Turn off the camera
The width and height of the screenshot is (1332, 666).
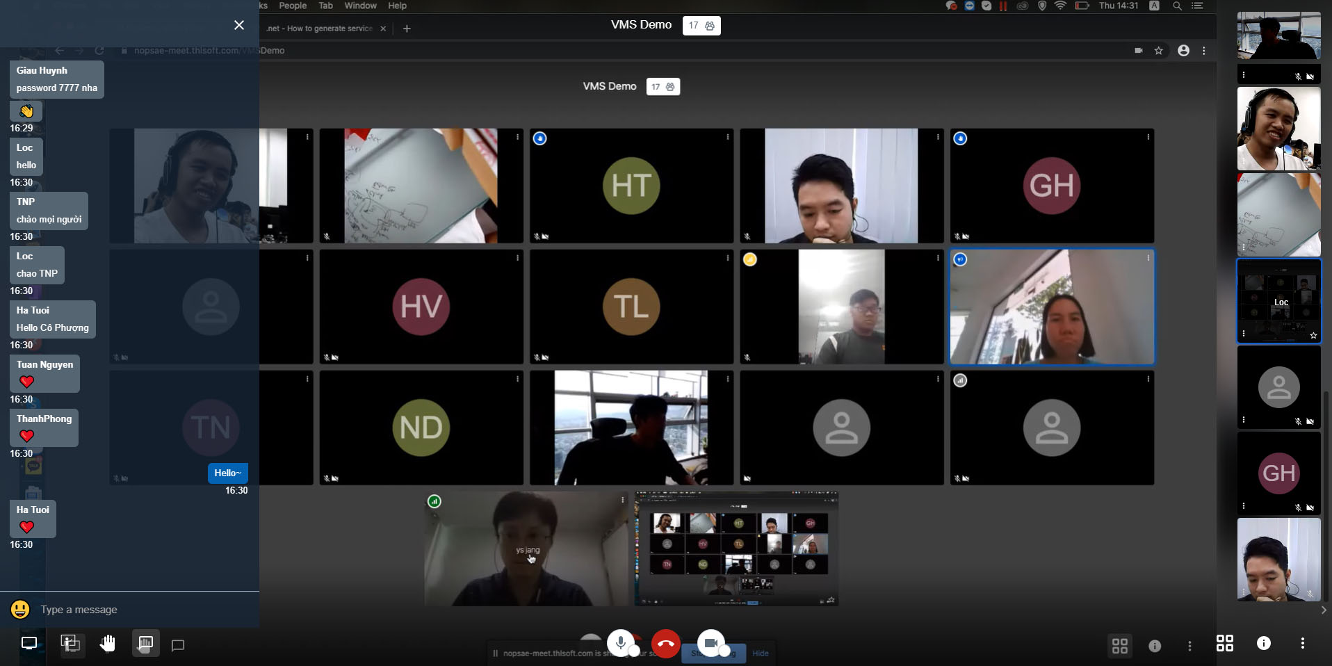(x=710, y=643)
